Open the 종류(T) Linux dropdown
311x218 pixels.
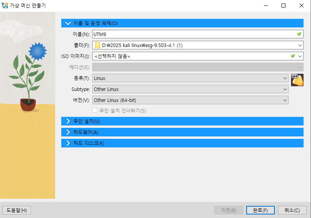pos(190,78)
